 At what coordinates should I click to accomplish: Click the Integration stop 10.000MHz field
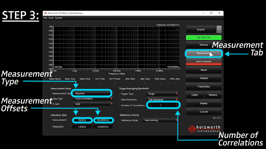point(103,127)
